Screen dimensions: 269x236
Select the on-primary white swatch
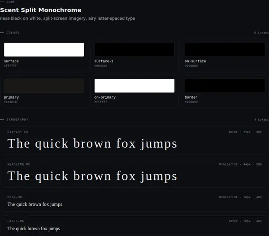click(134, 86)
